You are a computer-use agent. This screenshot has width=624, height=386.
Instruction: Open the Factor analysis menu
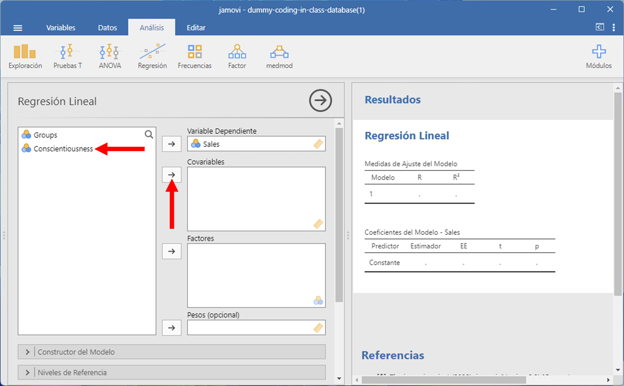(237, 56)
